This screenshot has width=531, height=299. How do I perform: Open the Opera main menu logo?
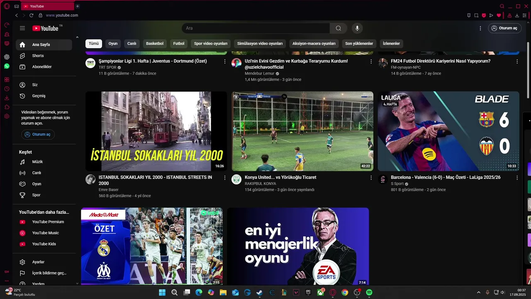pyautogui.click(x=7, y=6)
